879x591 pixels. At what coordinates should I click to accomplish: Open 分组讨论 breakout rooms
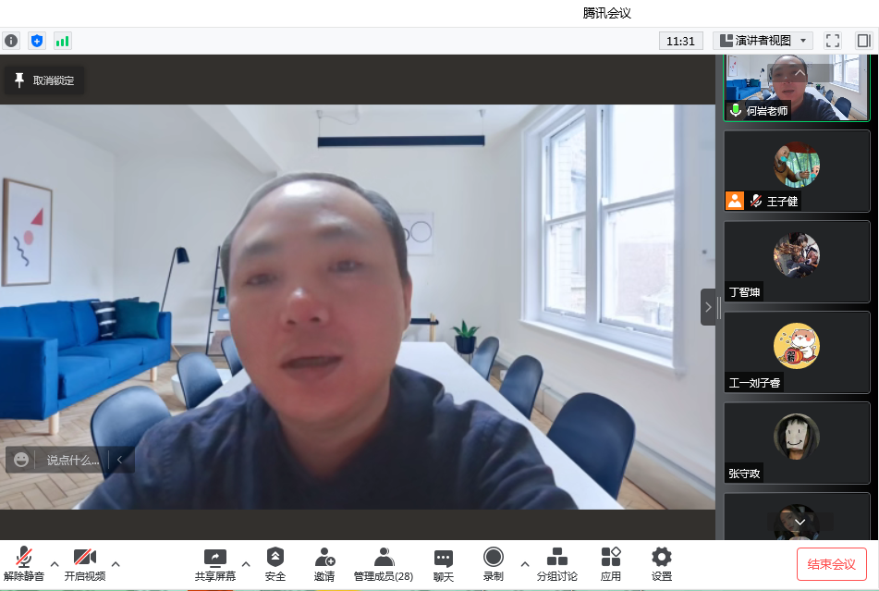click(x=556, y=564)
